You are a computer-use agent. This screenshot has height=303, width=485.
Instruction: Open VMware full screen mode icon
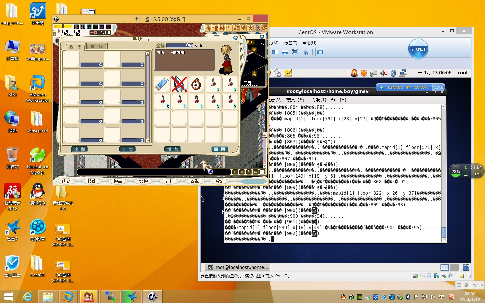click(x=295, y=52)
